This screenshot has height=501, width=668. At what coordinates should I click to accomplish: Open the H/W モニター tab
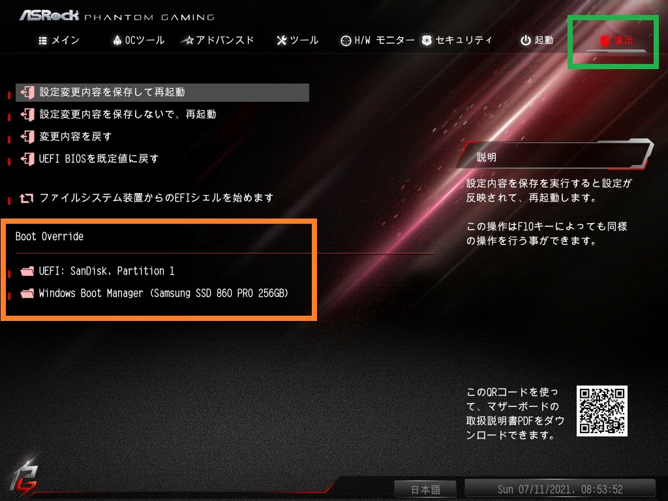point(378,40)
